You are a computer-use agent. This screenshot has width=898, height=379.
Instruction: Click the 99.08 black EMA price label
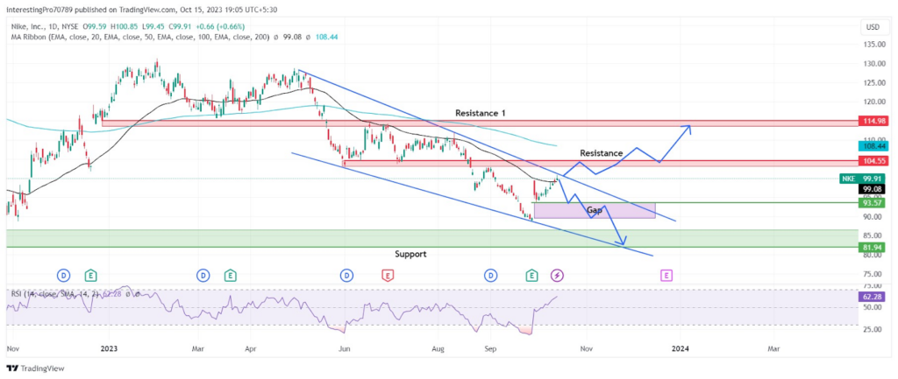click(873, 189)
